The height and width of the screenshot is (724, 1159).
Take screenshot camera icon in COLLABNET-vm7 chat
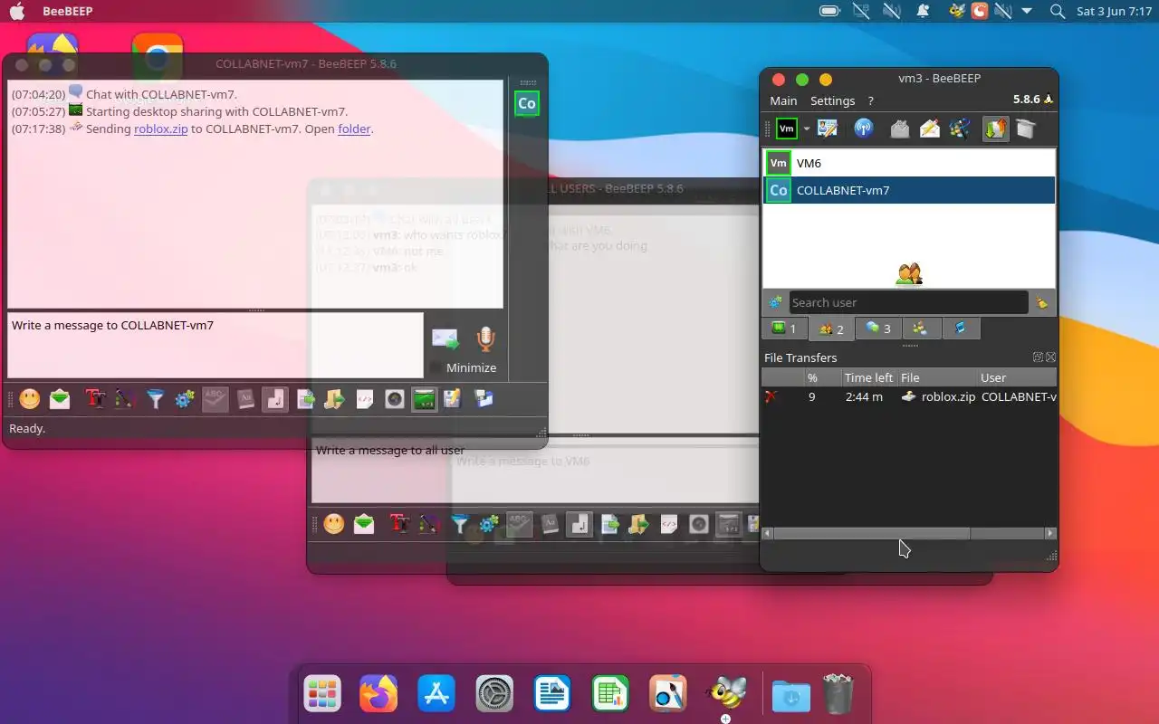click(395, 399)
